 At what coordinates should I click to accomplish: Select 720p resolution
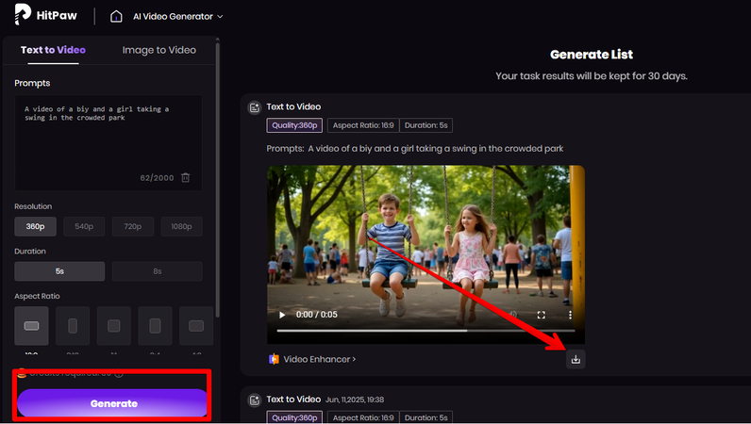coord(133,226)
